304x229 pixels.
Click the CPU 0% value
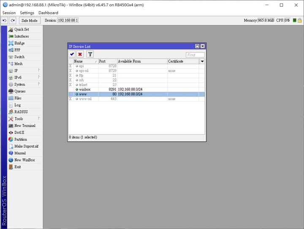tap(287, 21)
